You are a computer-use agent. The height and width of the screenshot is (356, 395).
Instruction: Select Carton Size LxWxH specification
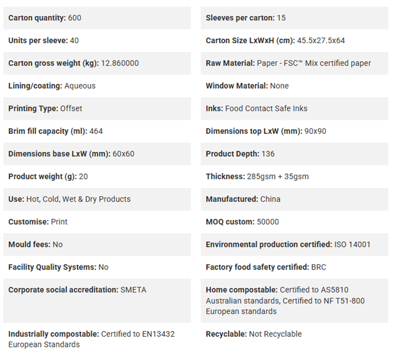point(294,41)
